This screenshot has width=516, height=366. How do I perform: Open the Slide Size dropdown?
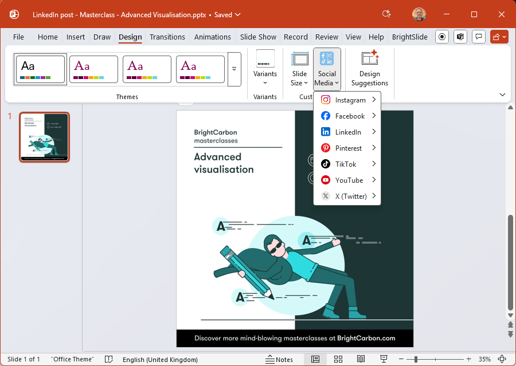click(299, 69)
